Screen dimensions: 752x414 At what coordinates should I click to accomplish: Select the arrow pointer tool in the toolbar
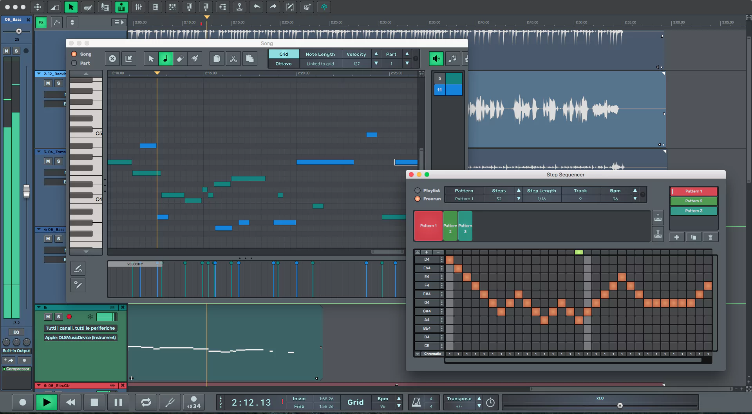(71, 7)
